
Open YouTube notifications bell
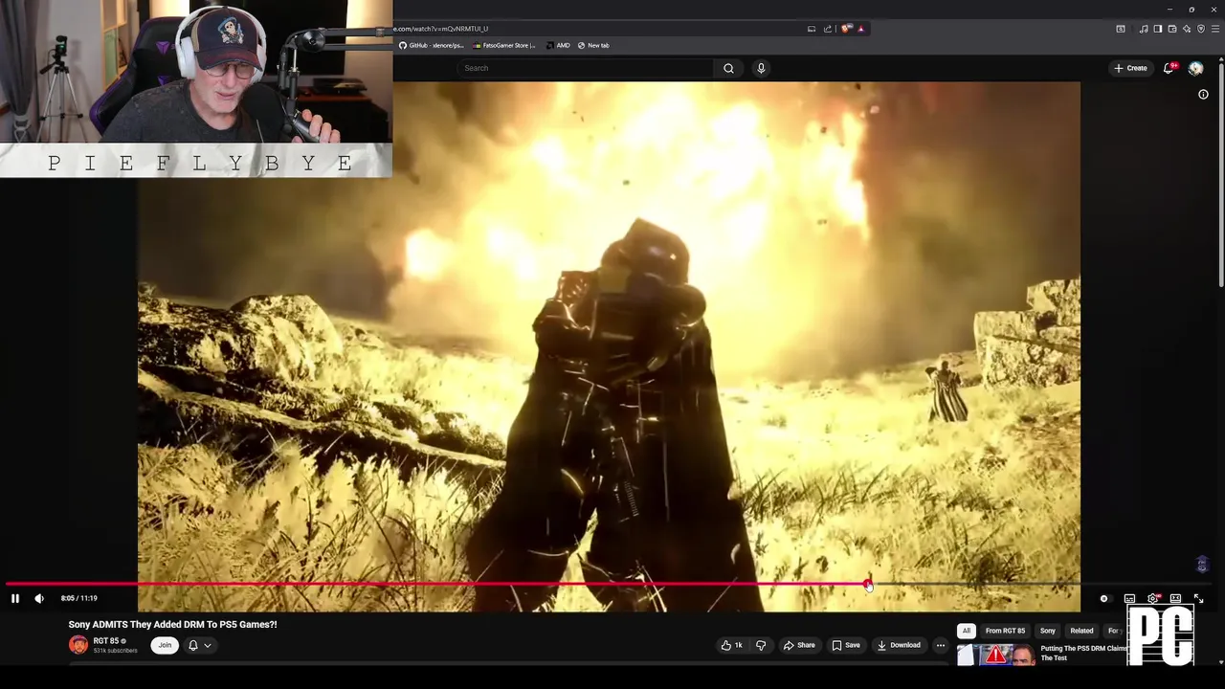pos(1169,68)
